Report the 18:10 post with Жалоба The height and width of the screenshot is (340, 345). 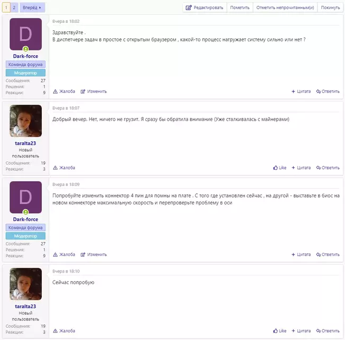point(64,331)
